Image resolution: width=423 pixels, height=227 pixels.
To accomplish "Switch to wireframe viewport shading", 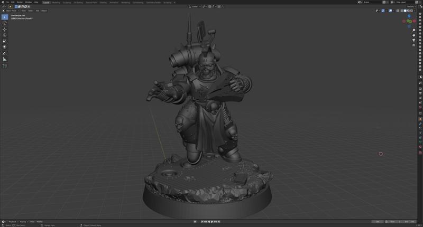I will click(x=402, y=11).
